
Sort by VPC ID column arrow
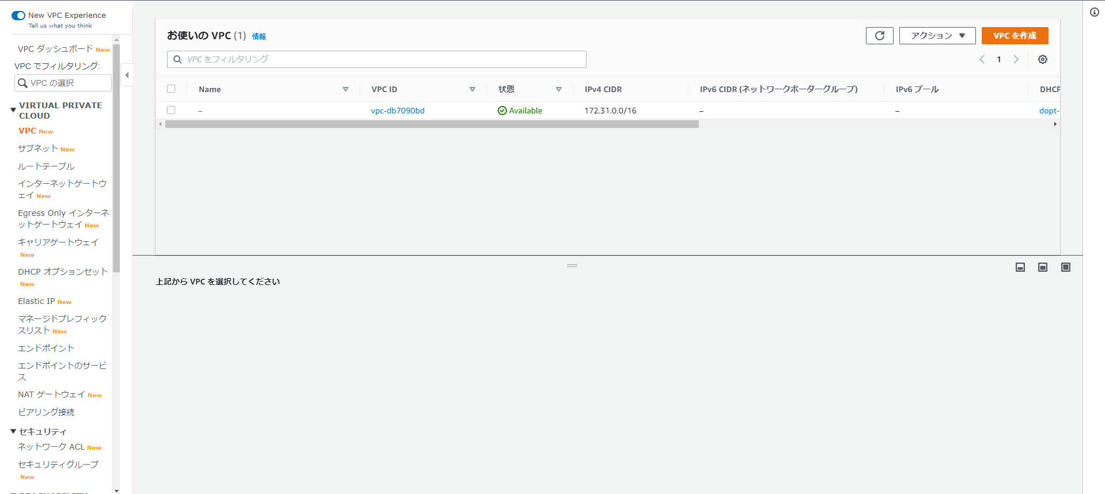coord(472,89)
